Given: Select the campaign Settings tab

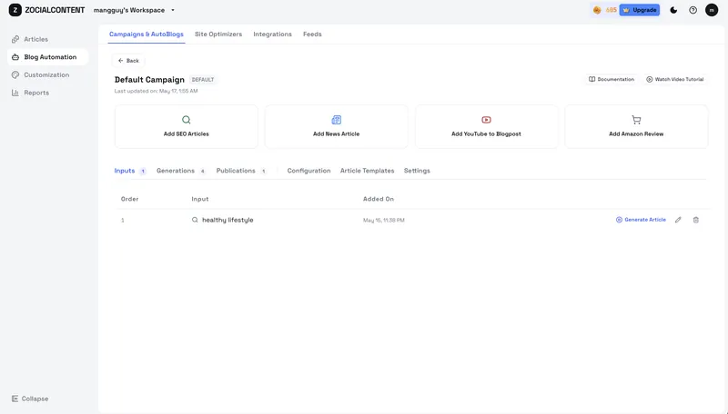Looking at the screenshot, I should coord(417,171).
